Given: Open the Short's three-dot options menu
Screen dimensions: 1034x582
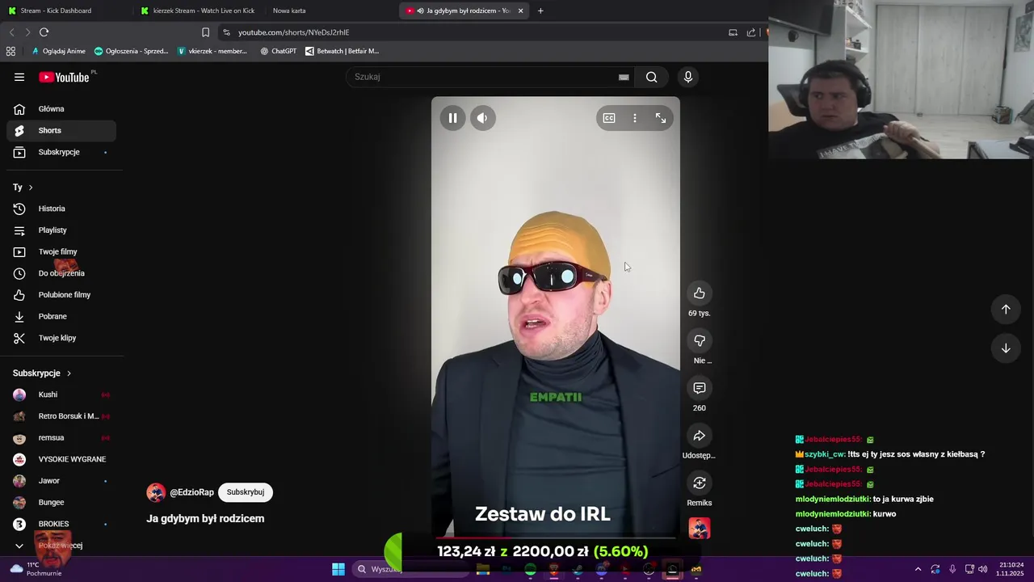Looking at the screenshot, I should point(635,118).
